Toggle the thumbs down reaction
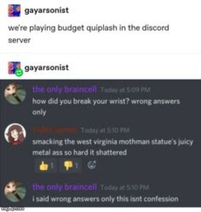The image size is (201, 212). 71,166
